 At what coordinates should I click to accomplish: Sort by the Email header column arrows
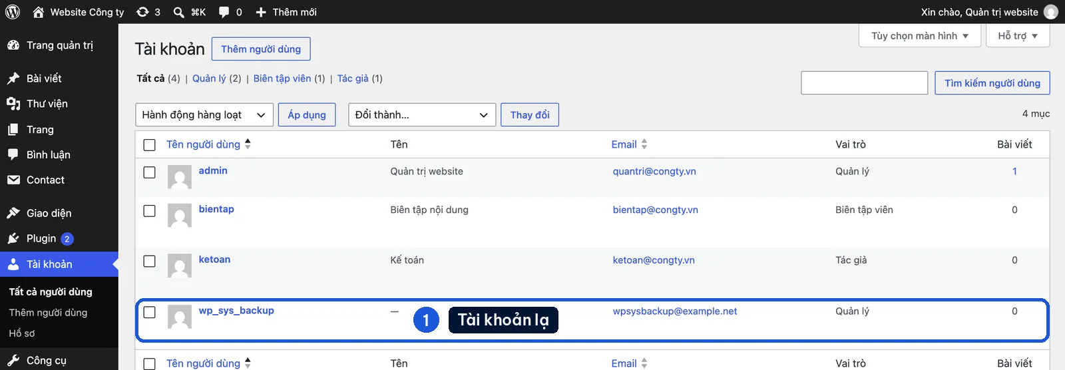[644, 144]
